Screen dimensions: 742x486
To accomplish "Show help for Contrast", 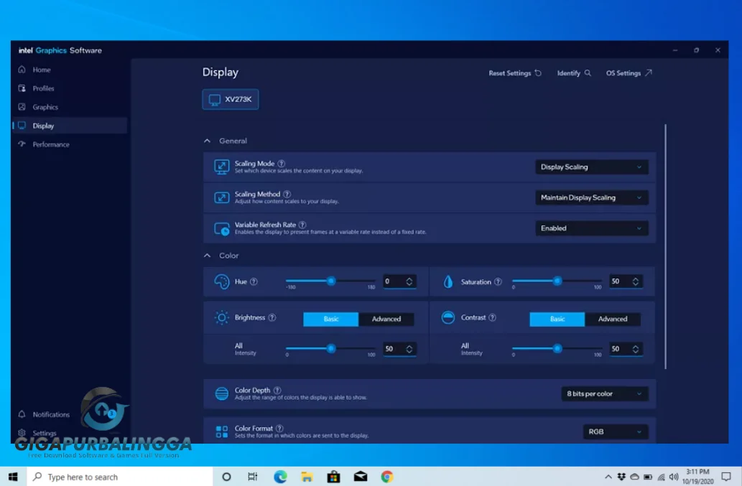I will click(x=492, y=318).
